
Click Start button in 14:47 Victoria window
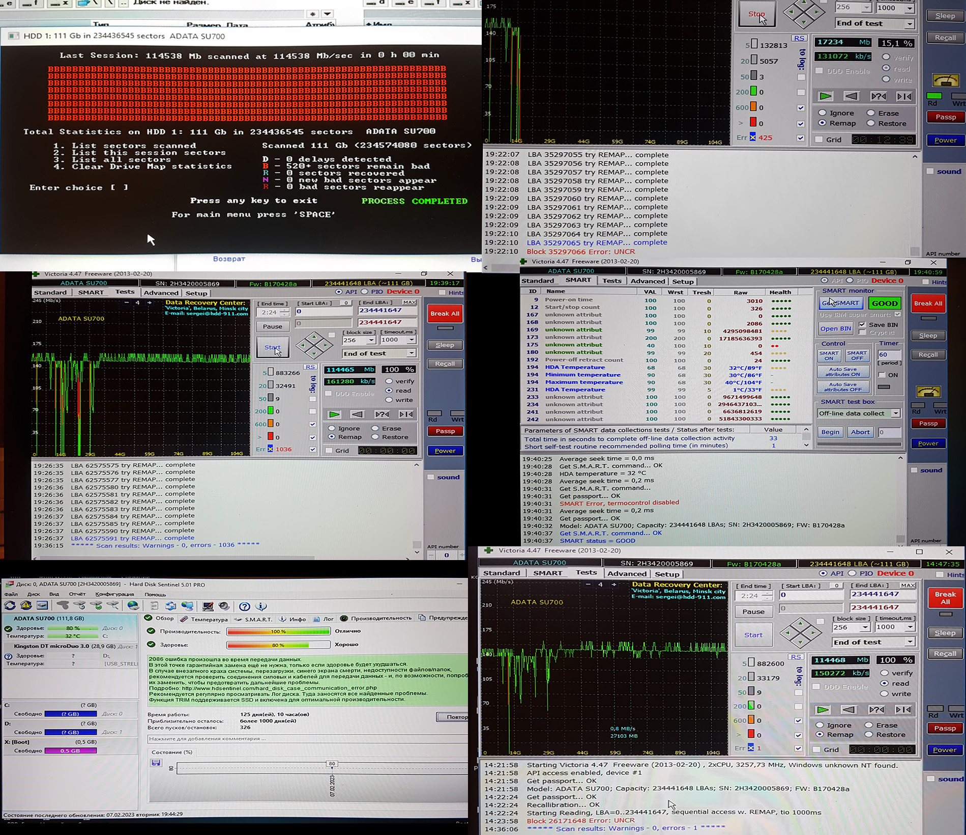click(753, 635)
